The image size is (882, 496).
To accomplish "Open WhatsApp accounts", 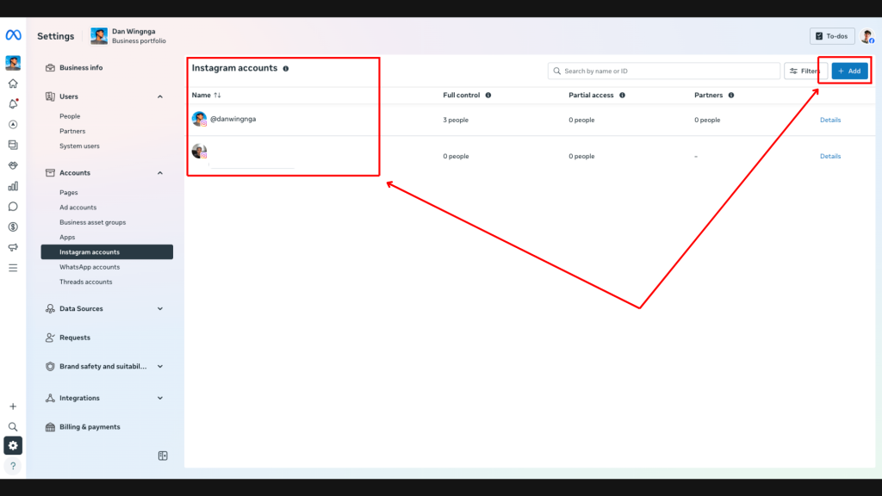I will coord(90,267).
